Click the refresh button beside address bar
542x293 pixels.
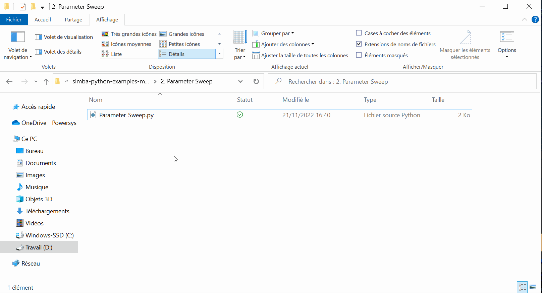(256, 81)
